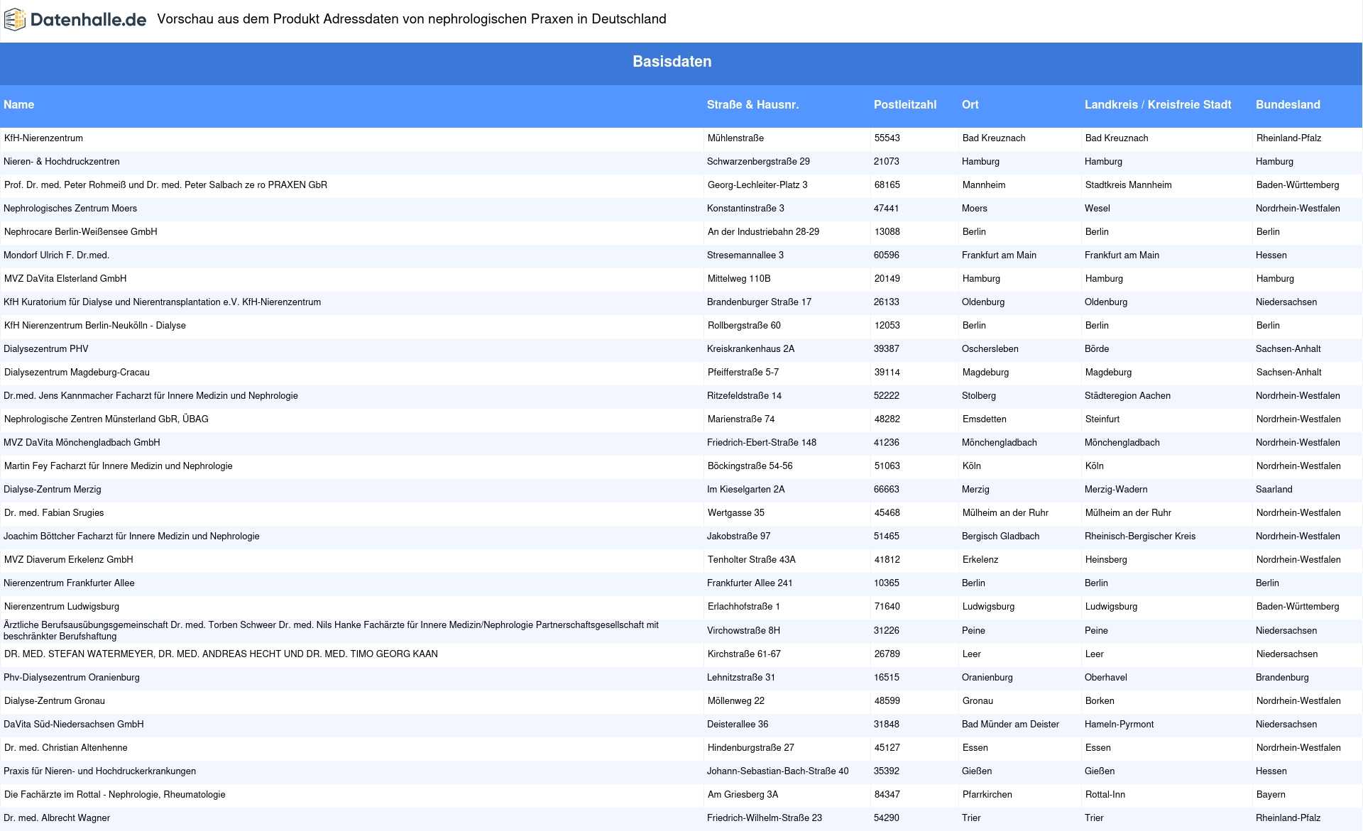Click Mondorf Ulrich F. Dr.med. entry
Viewport: 1363px width, 831px height.
tap(57, 255)
